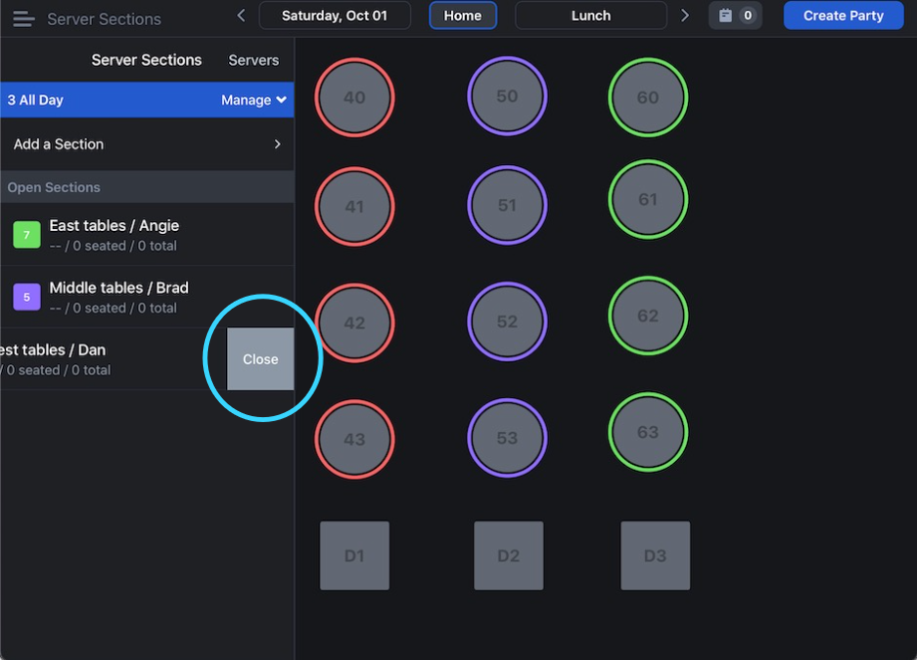The width and height of the screenshot is (917, 660).
Task: Select the 3 All Day row
Action: point(146,100)
